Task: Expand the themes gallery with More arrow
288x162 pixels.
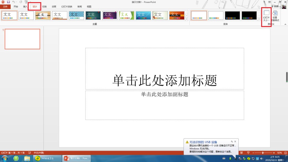Action: point(187,19)
